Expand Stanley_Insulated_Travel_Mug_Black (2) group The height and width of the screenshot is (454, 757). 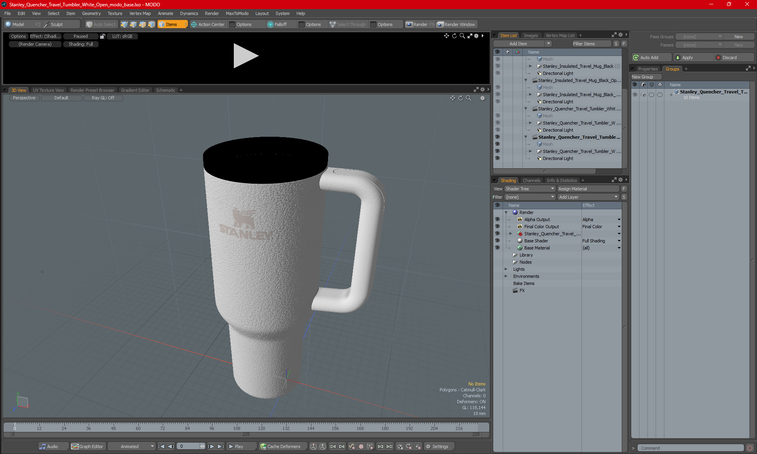pos(530,66)
